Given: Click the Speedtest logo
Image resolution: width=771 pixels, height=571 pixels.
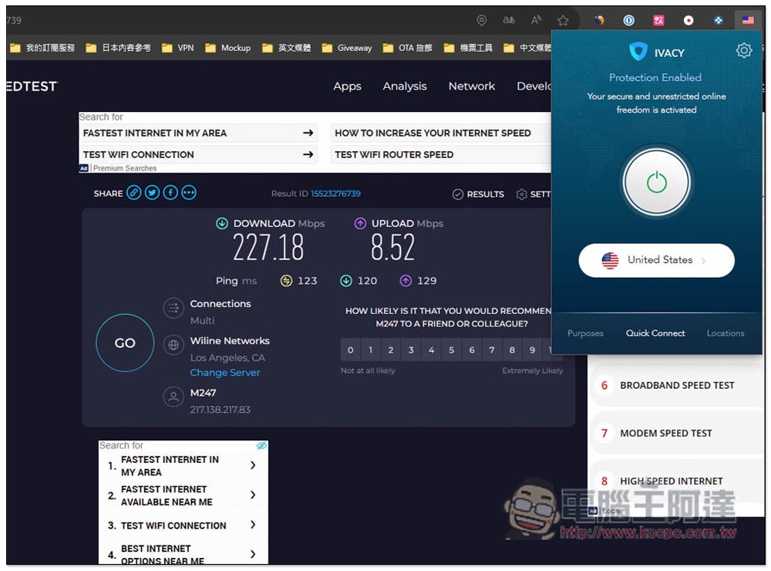Looking at the screenshot, I should (x=32, y=86).
